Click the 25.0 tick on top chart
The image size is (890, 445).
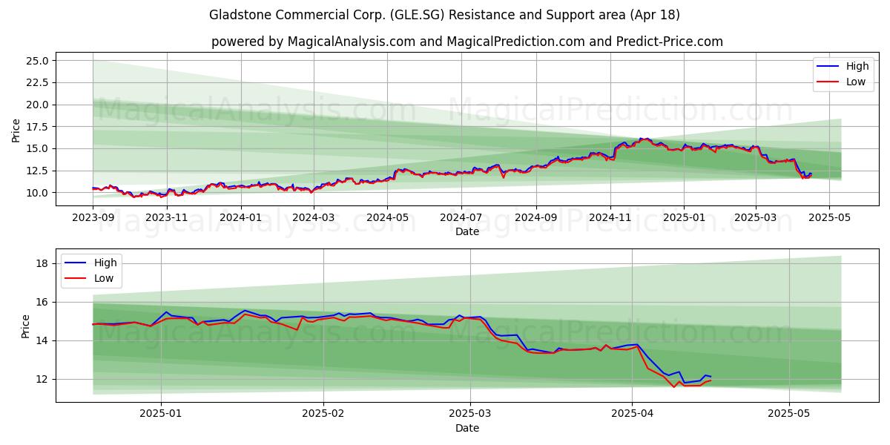tap(37, 61)
